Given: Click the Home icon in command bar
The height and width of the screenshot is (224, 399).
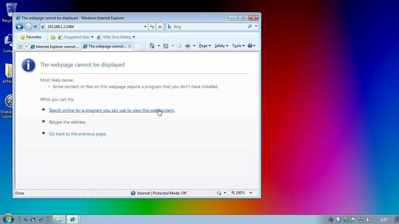Looking at the screenshot, I should [152, 46].
